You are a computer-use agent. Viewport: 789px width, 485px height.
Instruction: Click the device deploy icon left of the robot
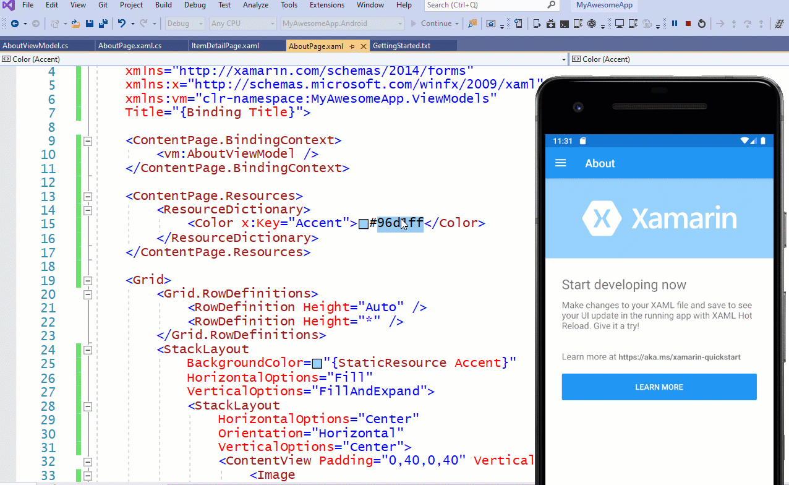coord(537,24)
